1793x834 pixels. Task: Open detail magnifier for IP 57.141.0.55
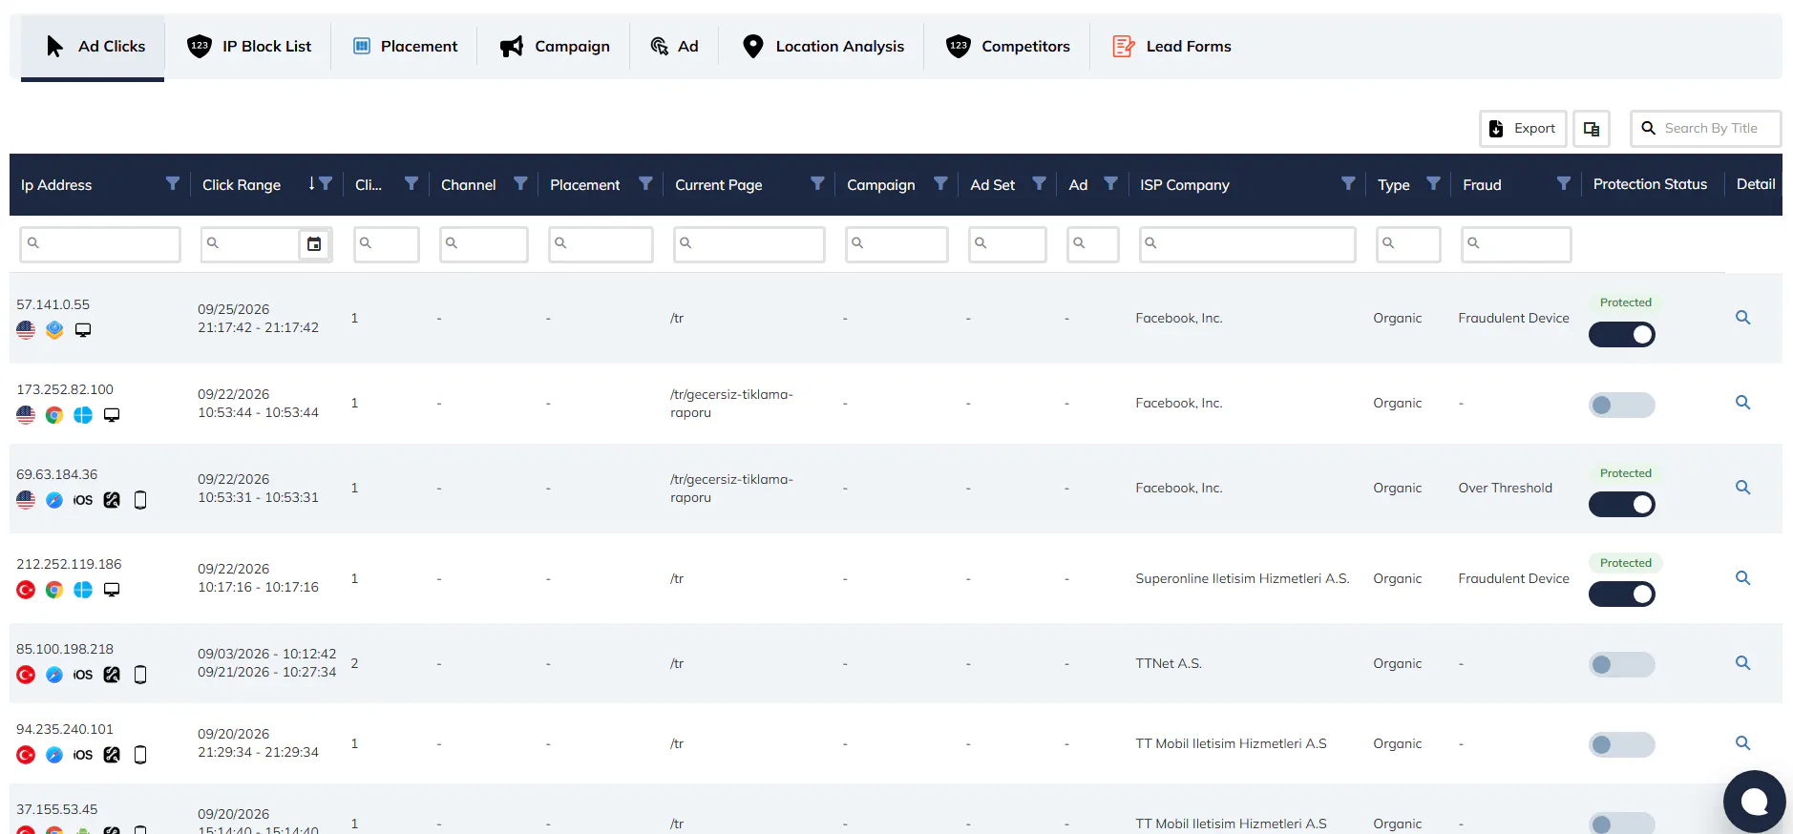tap(1742, 318)
